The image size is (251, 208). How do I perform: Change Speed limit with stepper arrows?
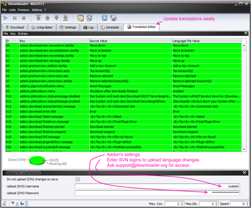[247, 204]
